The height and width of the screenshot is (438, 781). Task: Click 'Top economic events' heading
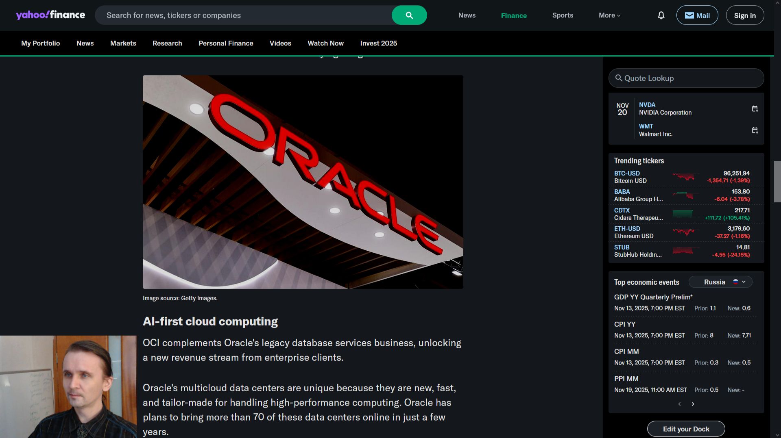click(647, 282)
